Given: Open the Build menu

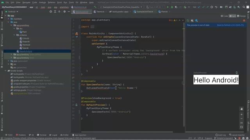Looking at the screenshot, I should pos(59,2).
